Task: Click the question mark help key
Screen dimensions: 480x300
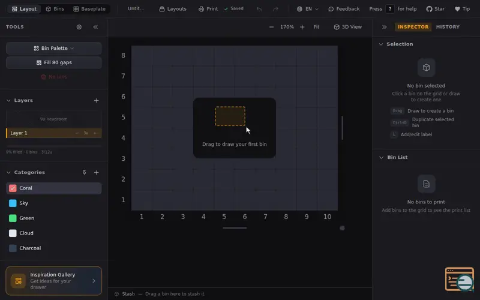Action: coord(389,9)
